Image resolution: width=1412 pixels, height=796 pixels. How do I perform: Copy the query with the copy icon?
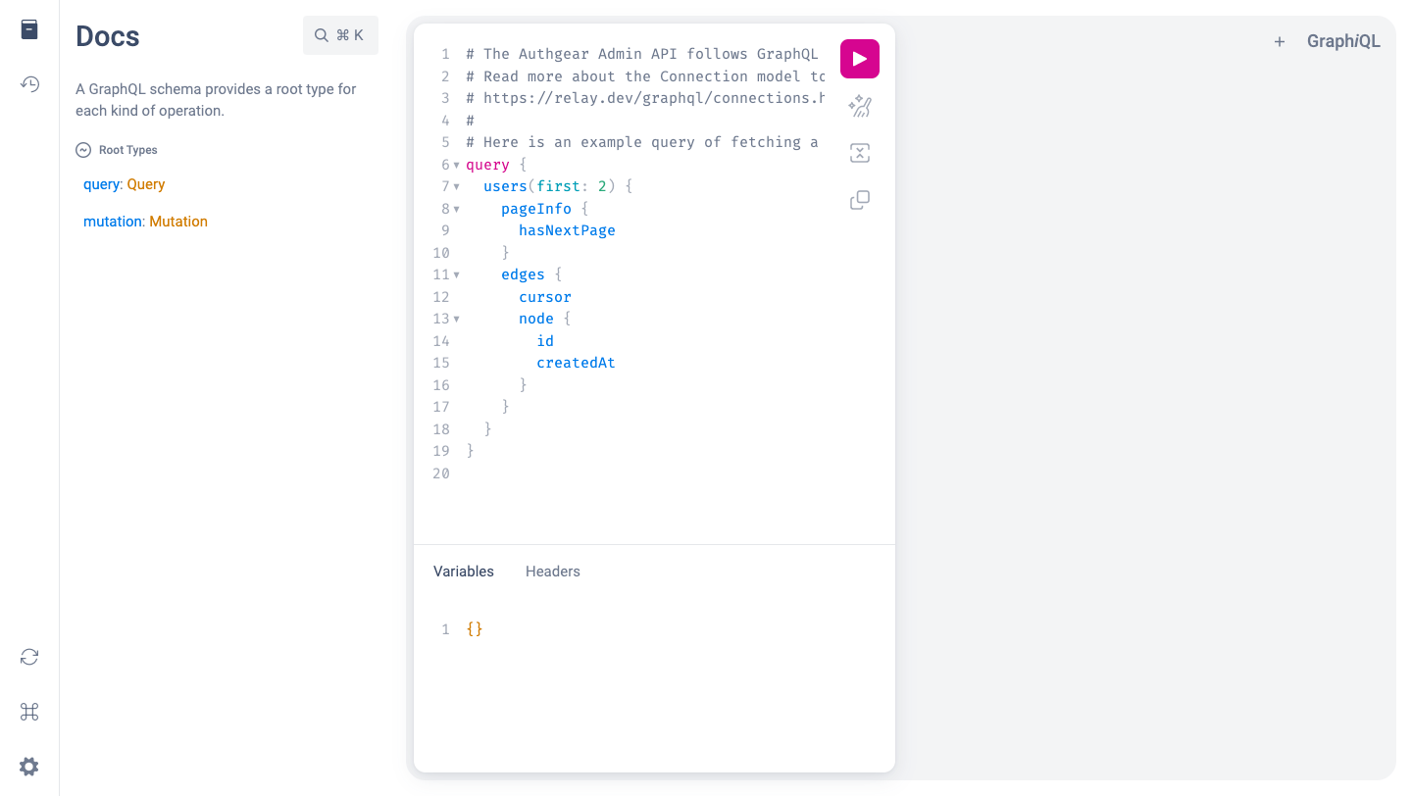pyautogui.click(x=859, y=200)
